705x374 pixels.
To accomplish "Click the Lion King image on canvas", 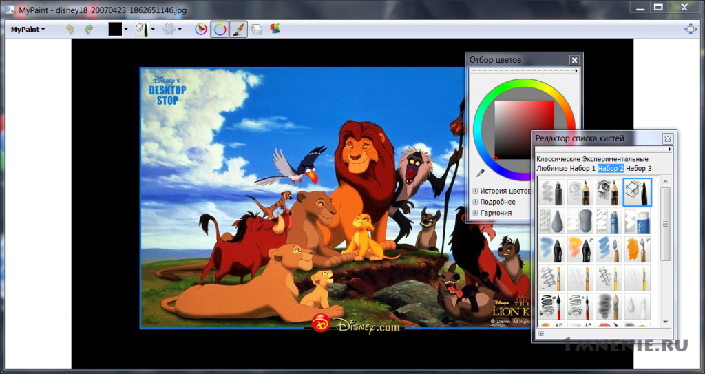I will pos(303,198).
